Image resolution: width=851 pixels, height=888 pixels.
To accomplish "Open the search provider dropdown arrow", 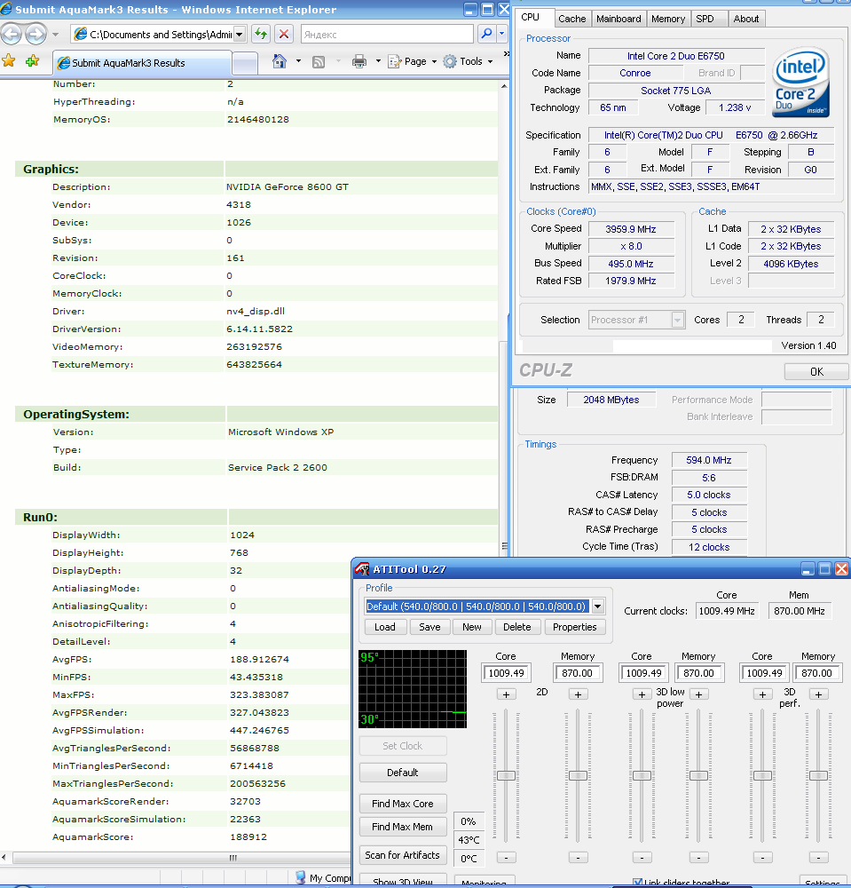I will [502, 34].
